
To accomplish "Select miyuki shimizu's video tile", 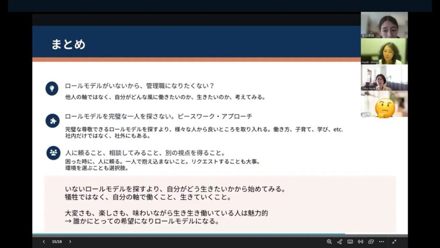I will point(384,51).
